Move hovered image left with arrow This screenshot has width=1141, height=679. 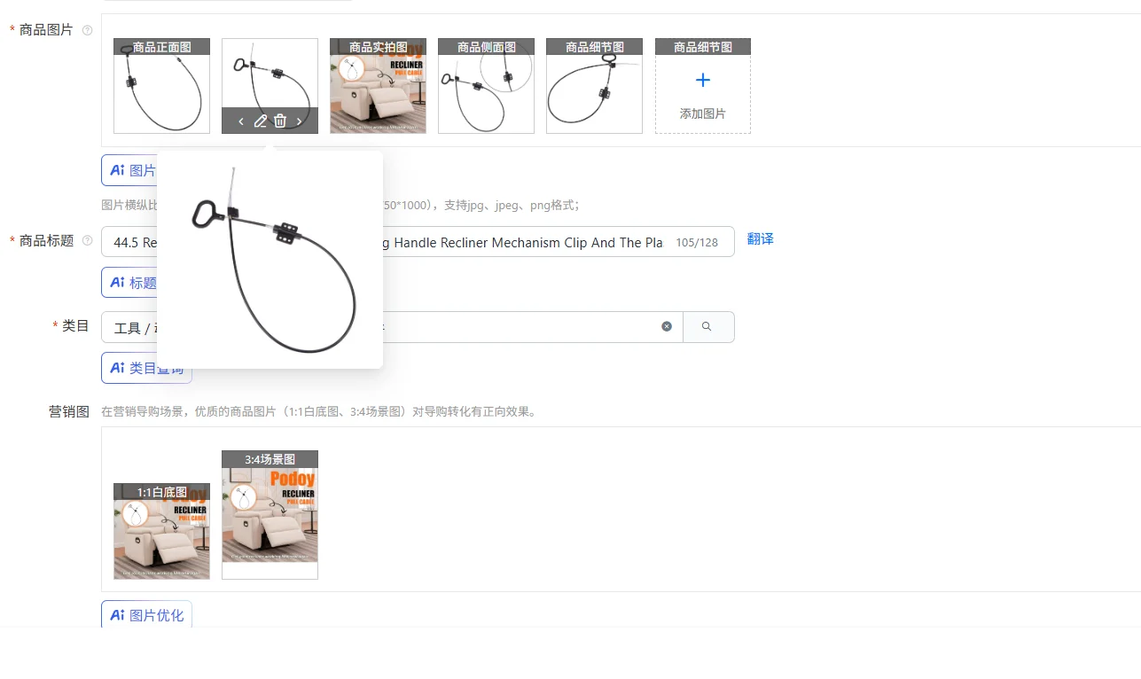241,121
